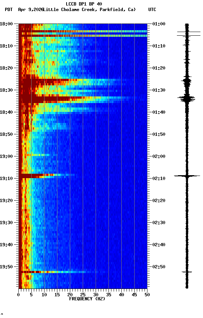Click the 35 Hz frequency tick label
This screenshot has height=318, width=203.
click(x=108, y=295)
